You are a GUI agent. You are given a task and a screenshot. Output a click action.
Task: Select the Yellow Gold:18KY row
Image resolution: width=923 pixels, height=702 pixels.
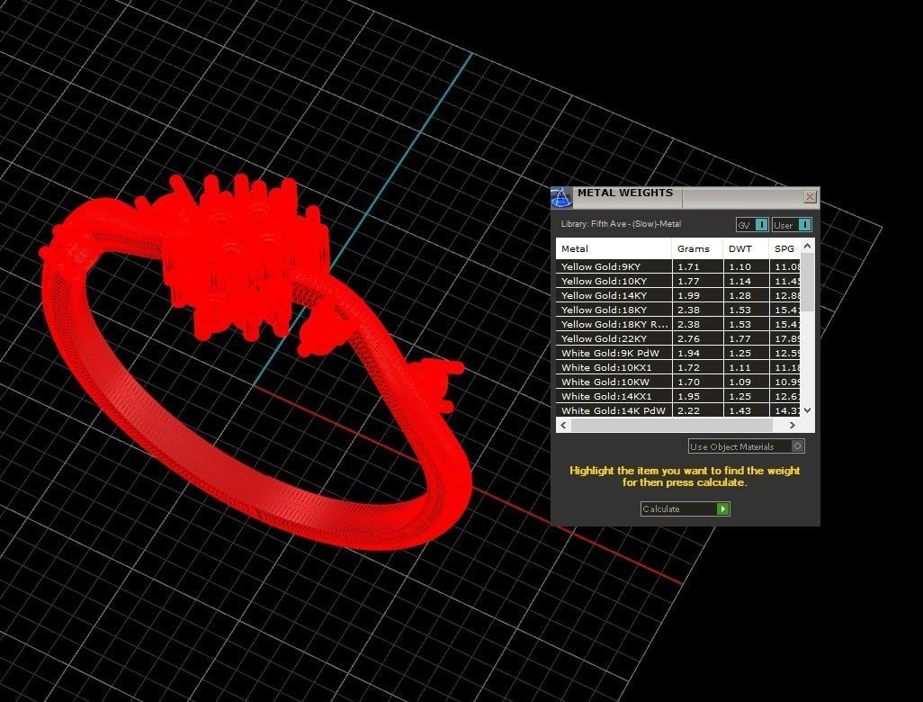(x=677, y=310)
